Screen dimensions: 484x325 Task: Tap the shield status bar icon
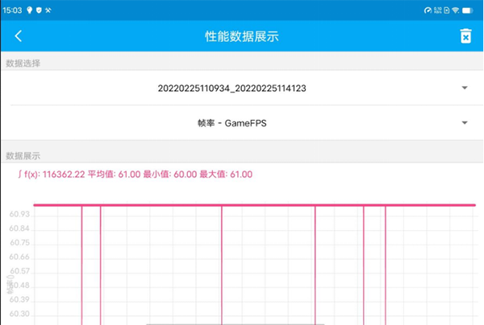pos(39,10)
